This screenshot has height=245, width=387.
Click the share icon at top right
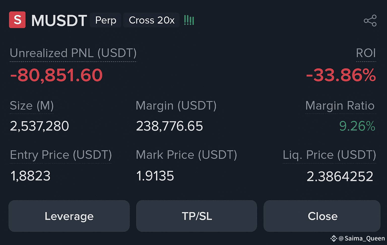[x=370, y=21]
